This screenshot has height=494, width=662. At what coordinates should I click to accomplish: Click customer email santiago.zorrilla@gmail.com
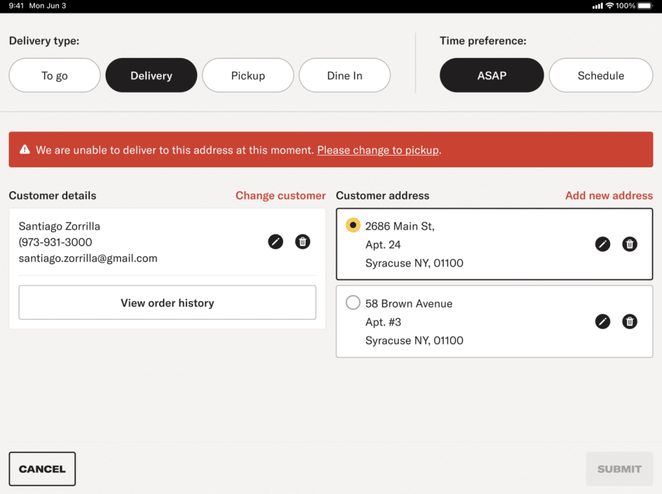pyautogui.click(x=88, y=258)
